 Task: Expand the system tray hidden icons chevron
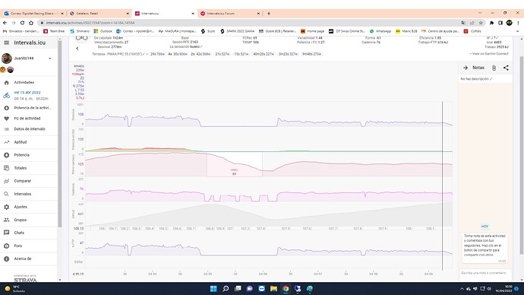click(x=462, y=289)
